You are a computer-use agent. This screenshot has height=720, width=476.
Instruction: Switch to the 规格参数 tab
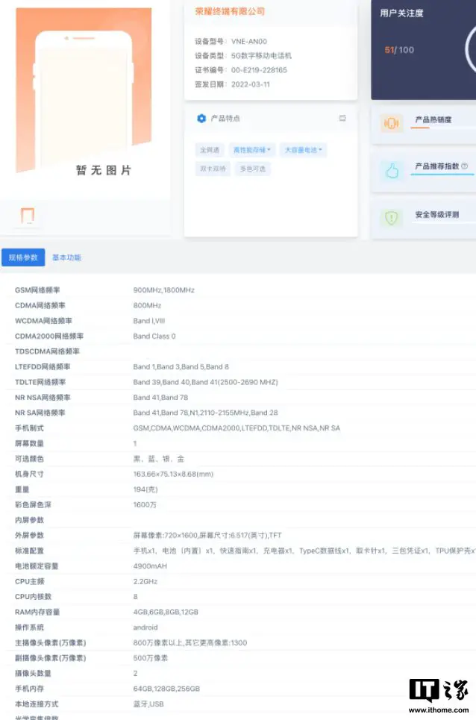point(23,257)
